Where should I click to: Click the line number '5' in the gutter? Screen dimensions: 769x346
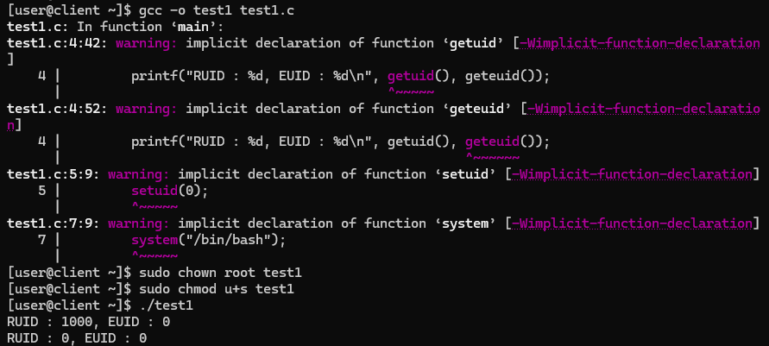42,191
